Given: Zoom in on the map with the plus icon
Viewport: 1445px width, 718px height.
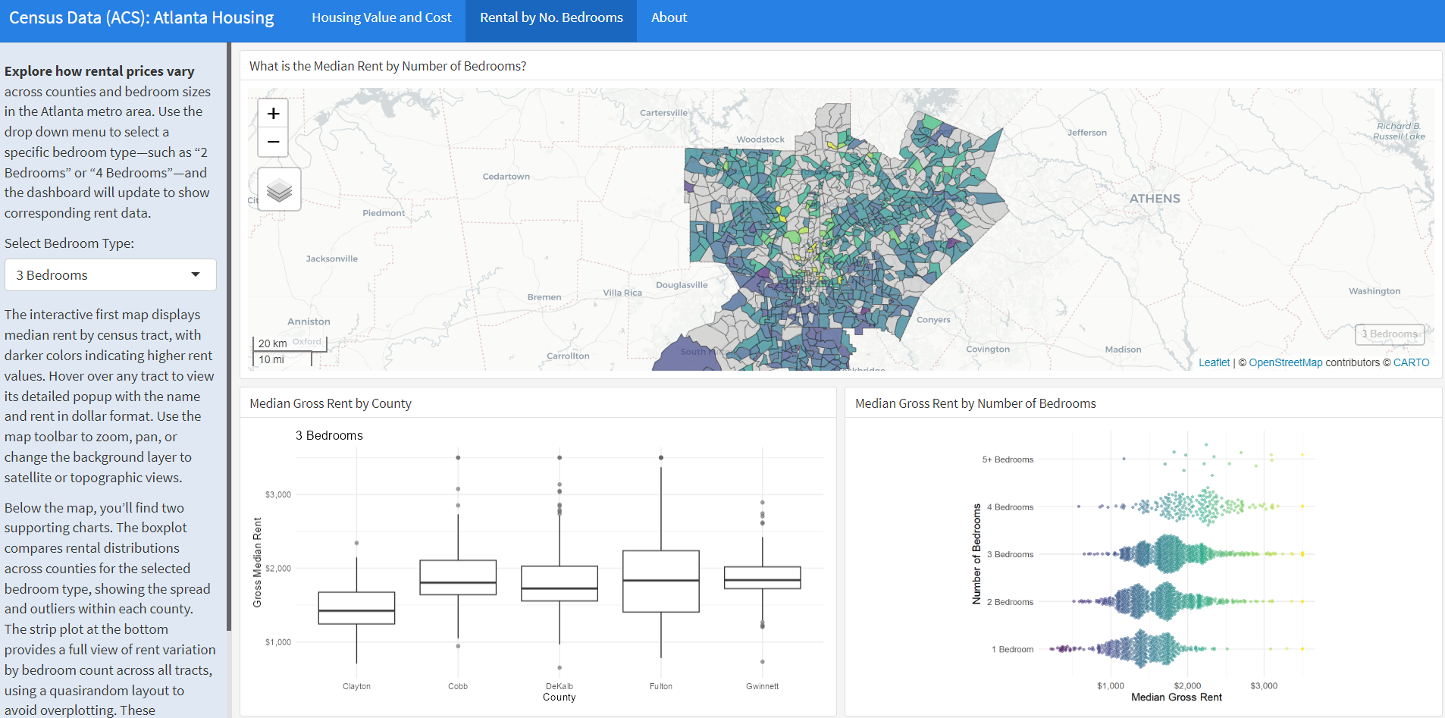Looking at the screenshot, I should click(273, 113).
